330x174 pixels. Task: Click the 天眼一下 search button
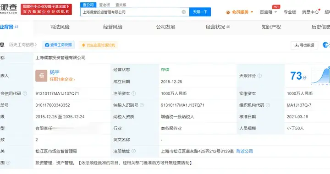pos(200,12)
